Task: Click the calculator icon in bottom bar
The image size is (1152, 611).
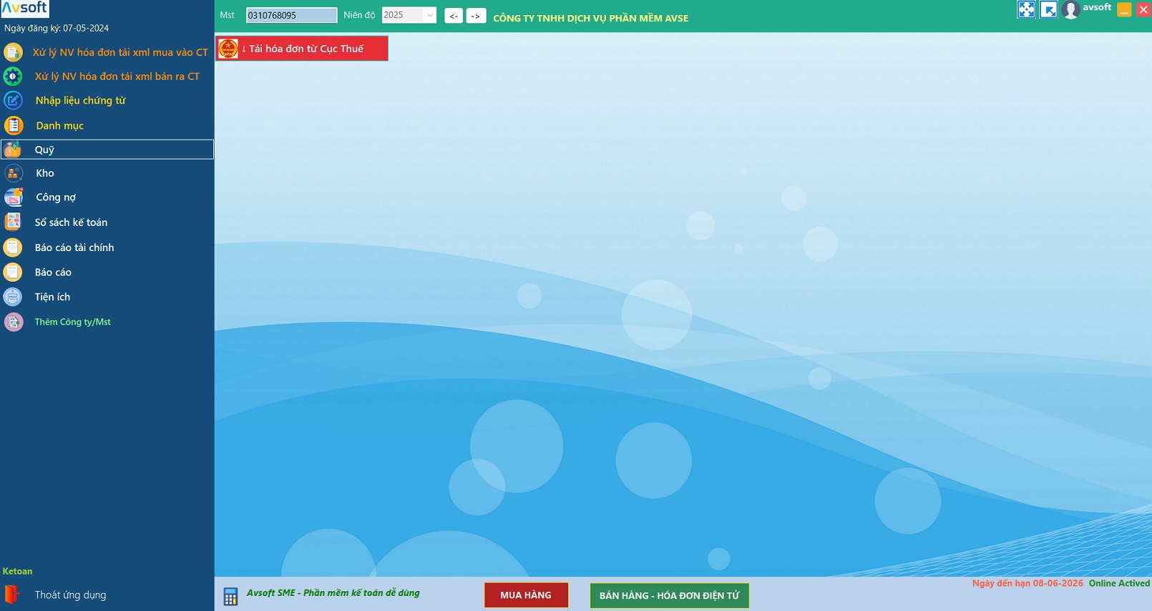Action: click(x=230, y=596)
